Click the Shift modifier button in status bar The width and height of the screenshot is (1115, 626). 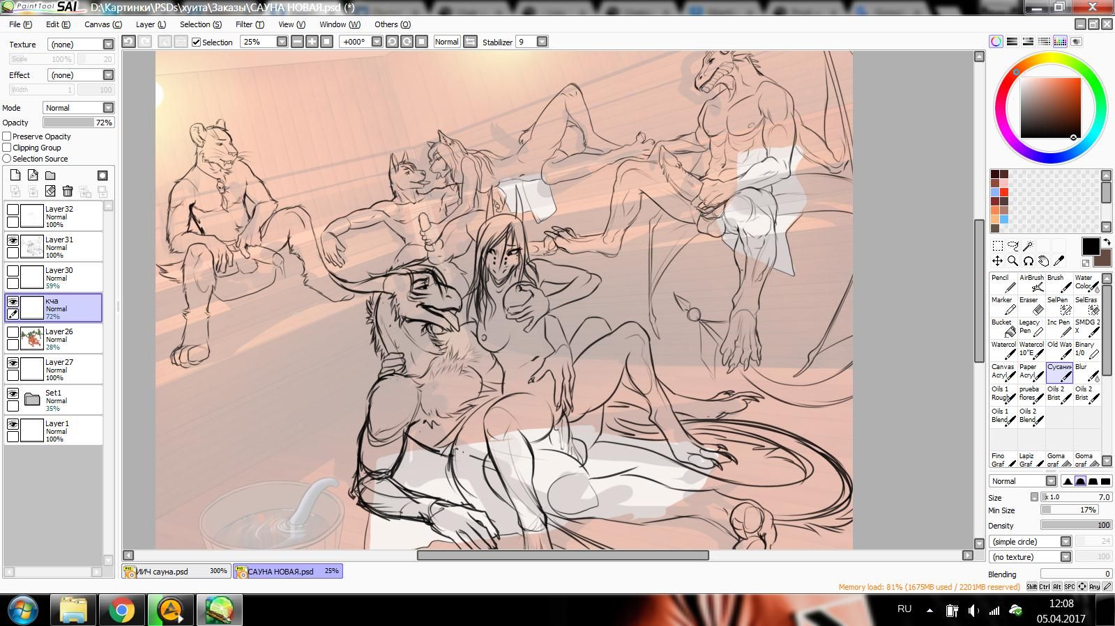pyautogui.click(x=1031, y=586)
